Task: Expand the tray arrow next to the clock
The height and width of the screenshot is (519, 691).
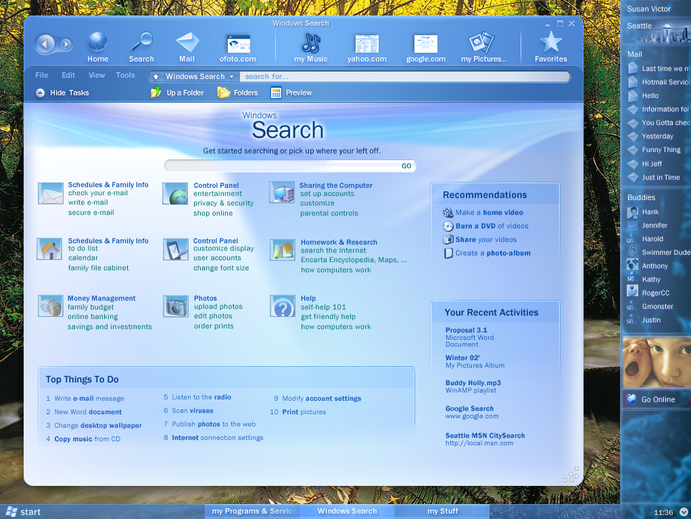Action: (x=684, y=512)
